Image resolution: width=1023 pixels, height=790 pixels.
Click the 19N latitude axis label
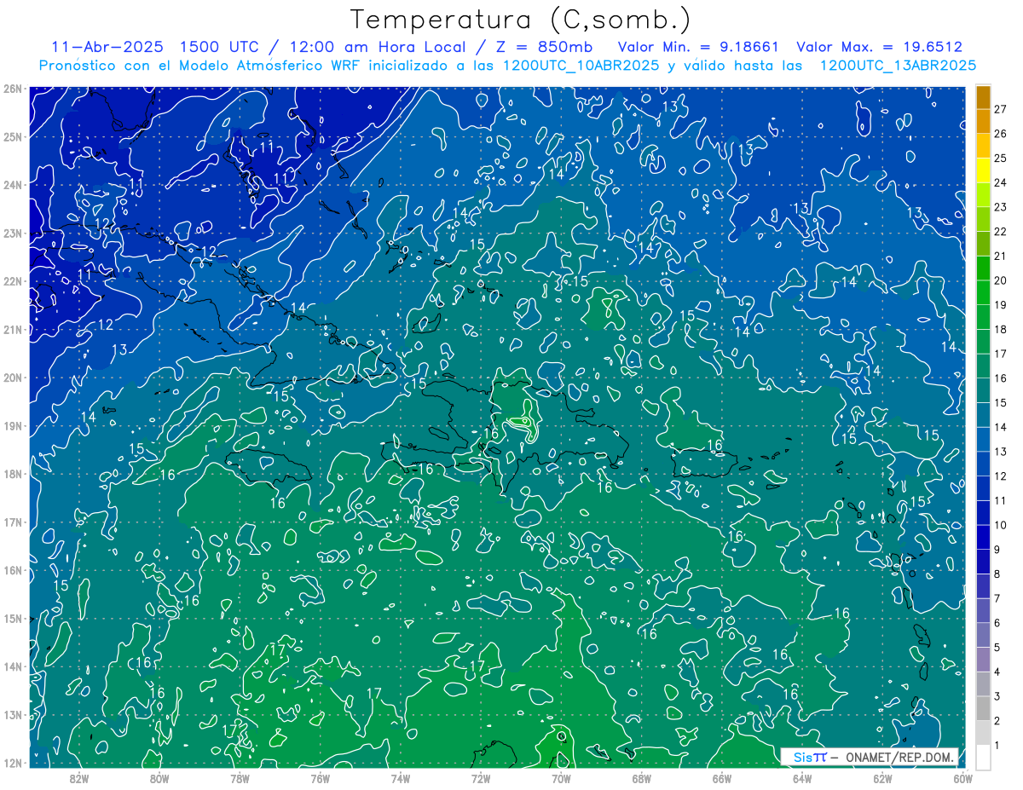coord(12,425)
